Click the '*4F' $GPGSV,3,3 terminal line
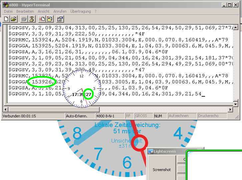242x180 pixels. [77, 34]
